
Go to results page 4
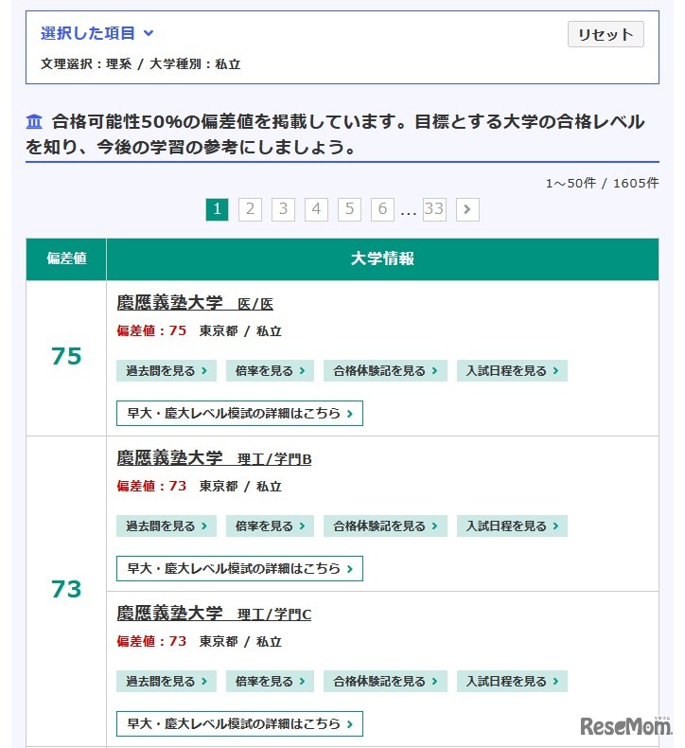click(316, 209)
